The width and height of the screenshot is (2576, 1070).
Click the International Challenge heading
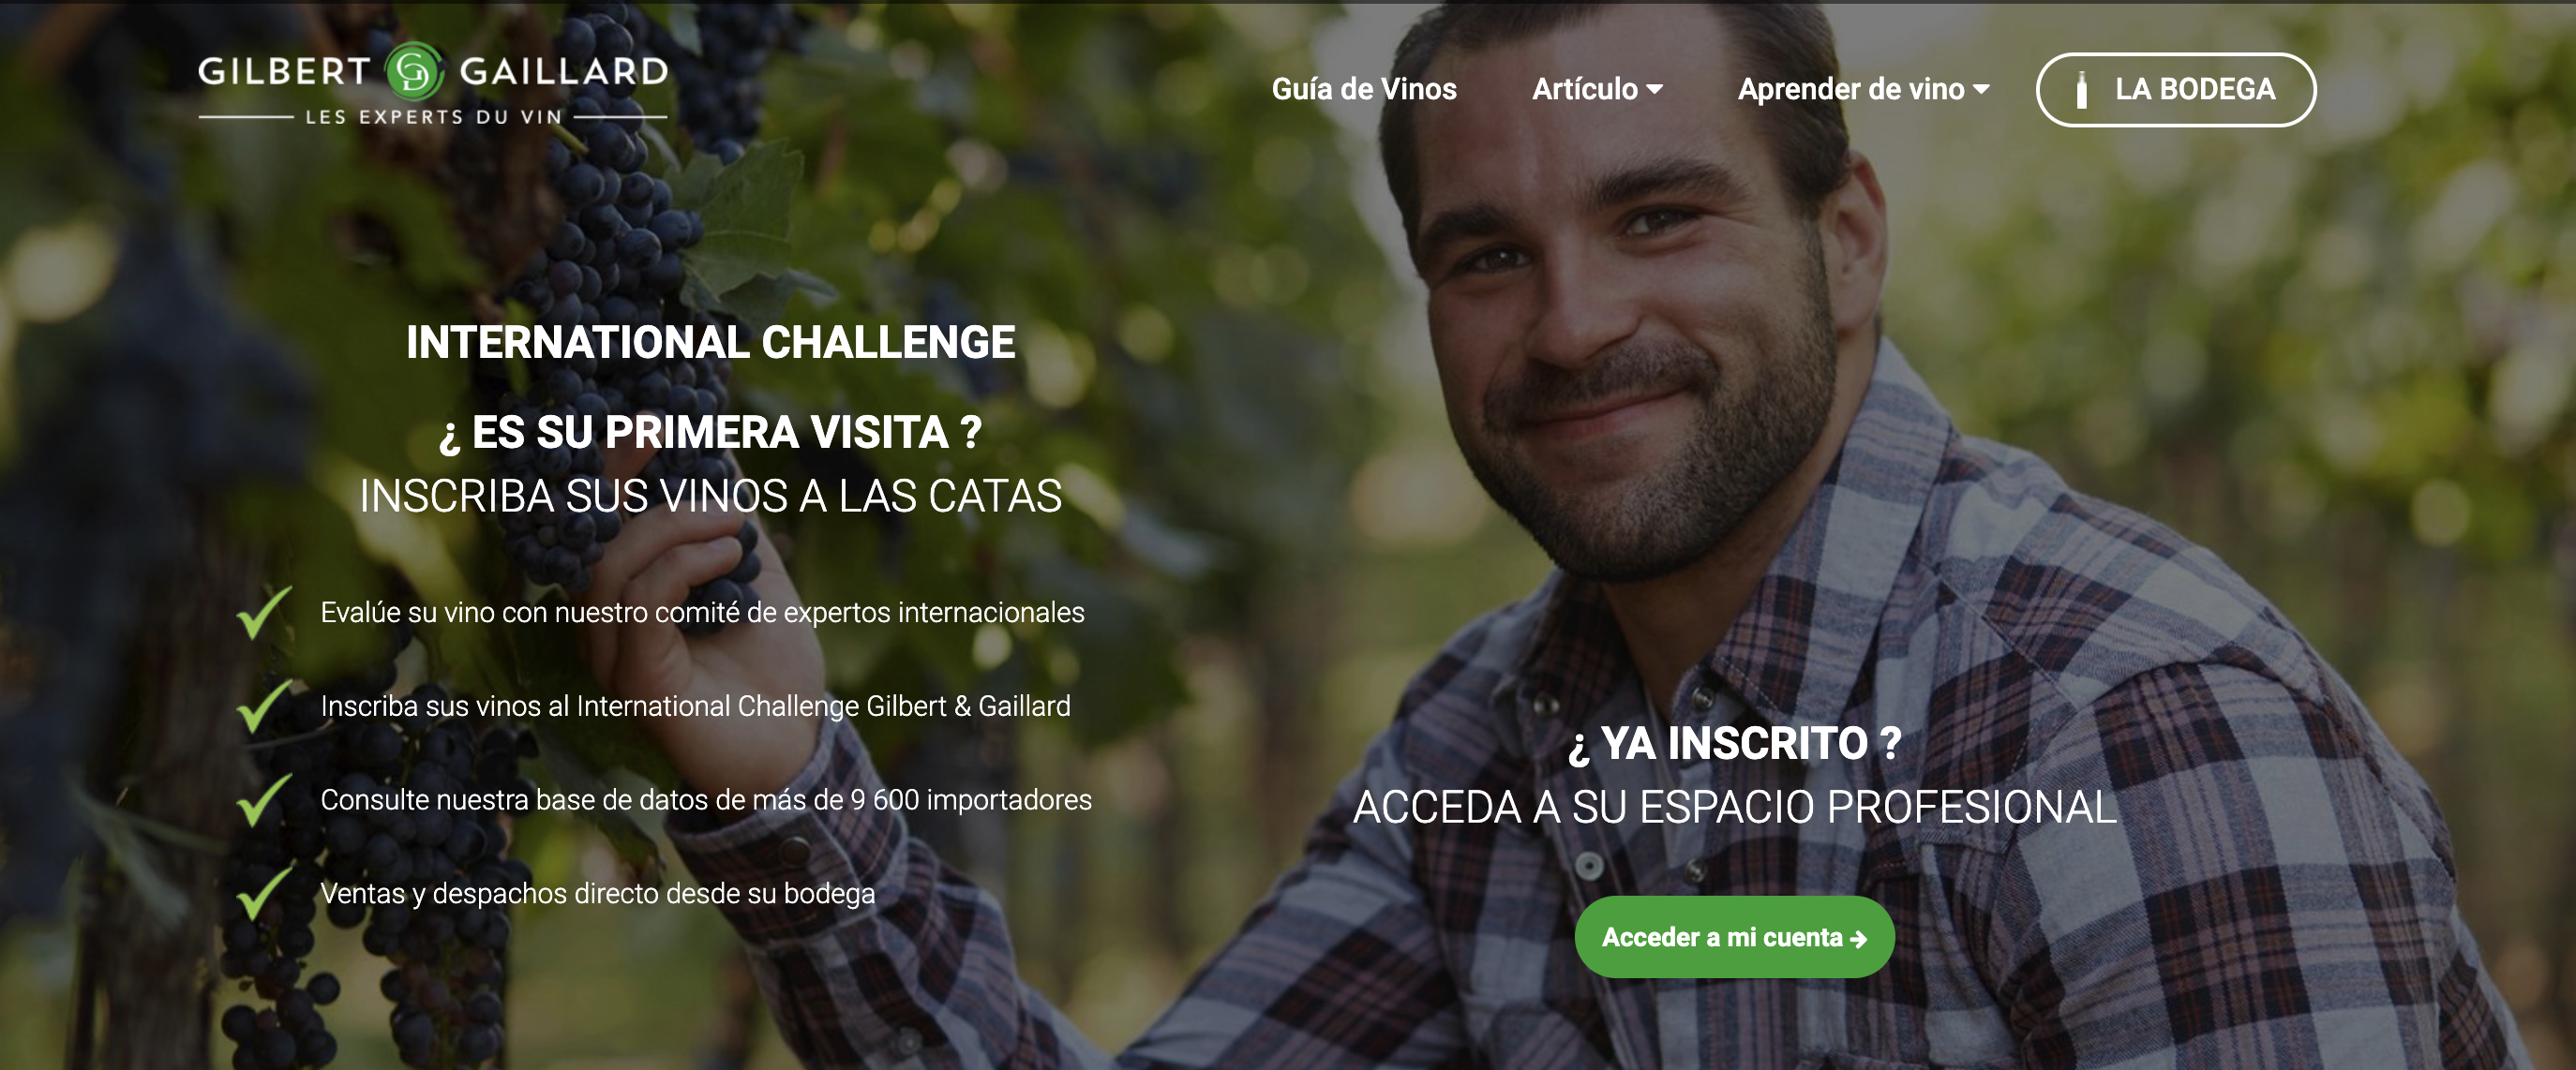click(x=710, y=343)
